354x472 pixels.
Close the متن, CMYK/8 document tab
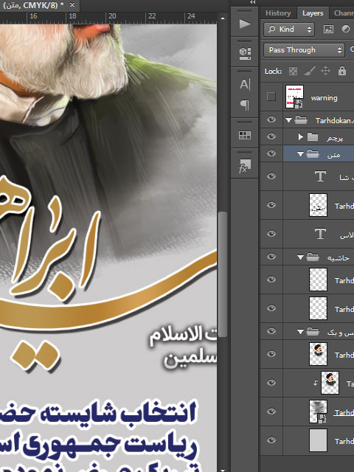[x=72, y=5]
